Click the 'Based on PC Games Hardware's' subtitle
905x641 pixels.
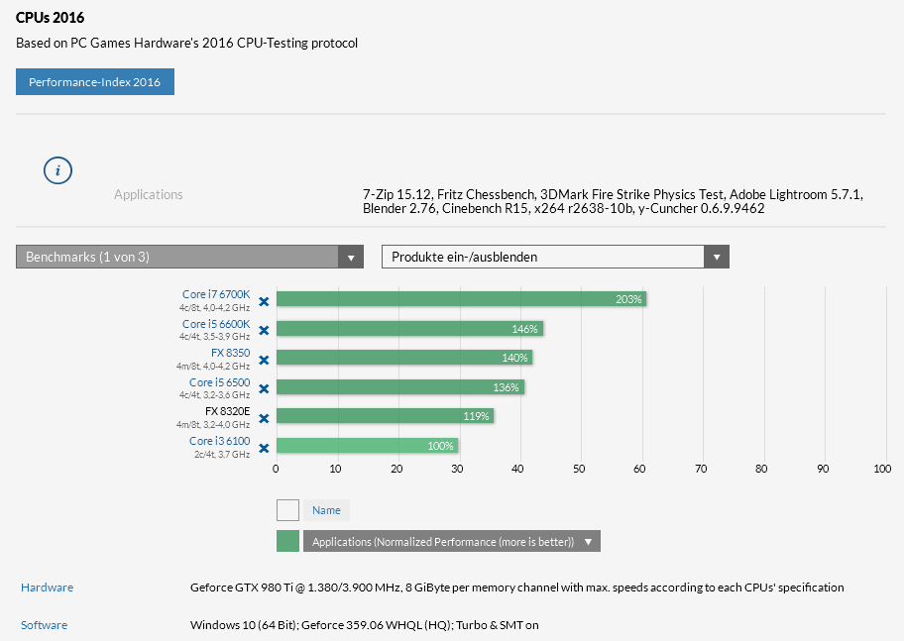(186, 44)
